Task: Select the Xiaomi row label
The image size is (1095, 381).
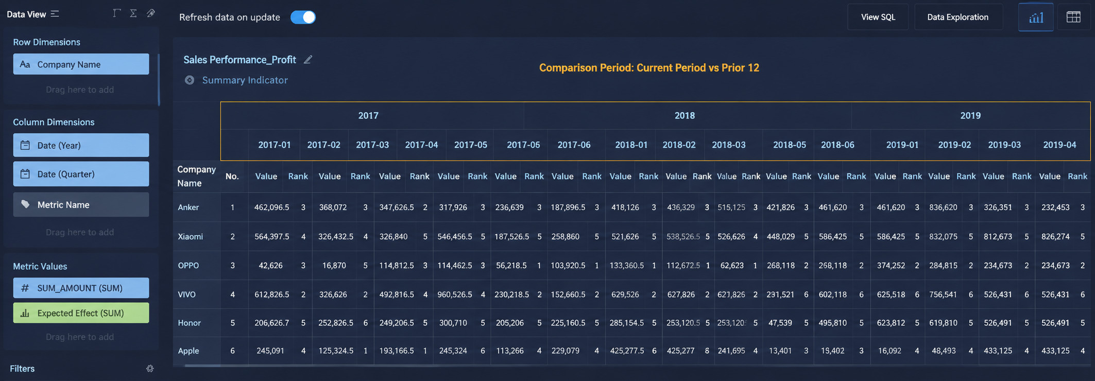Action: point(190,236)
